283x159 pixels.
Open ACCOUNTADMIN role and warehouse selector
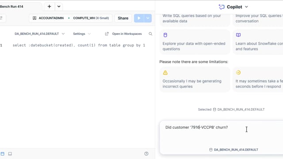[71, 18]
